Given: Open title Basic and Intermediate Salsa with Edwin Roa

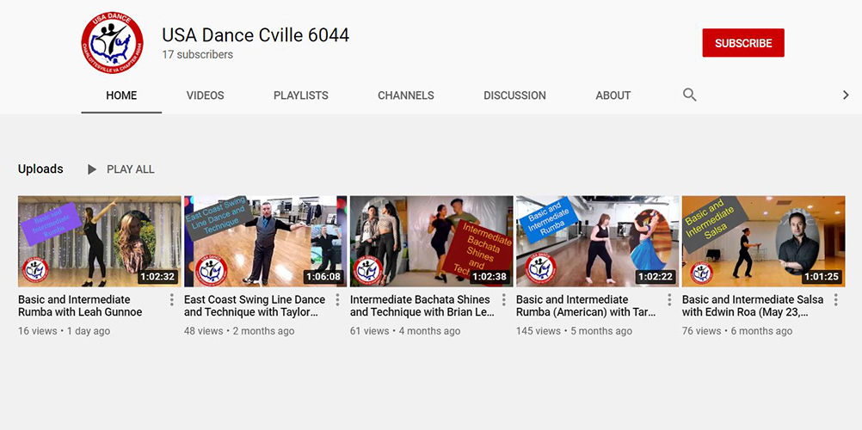Looking at the screenshot, I should (753, 305).
